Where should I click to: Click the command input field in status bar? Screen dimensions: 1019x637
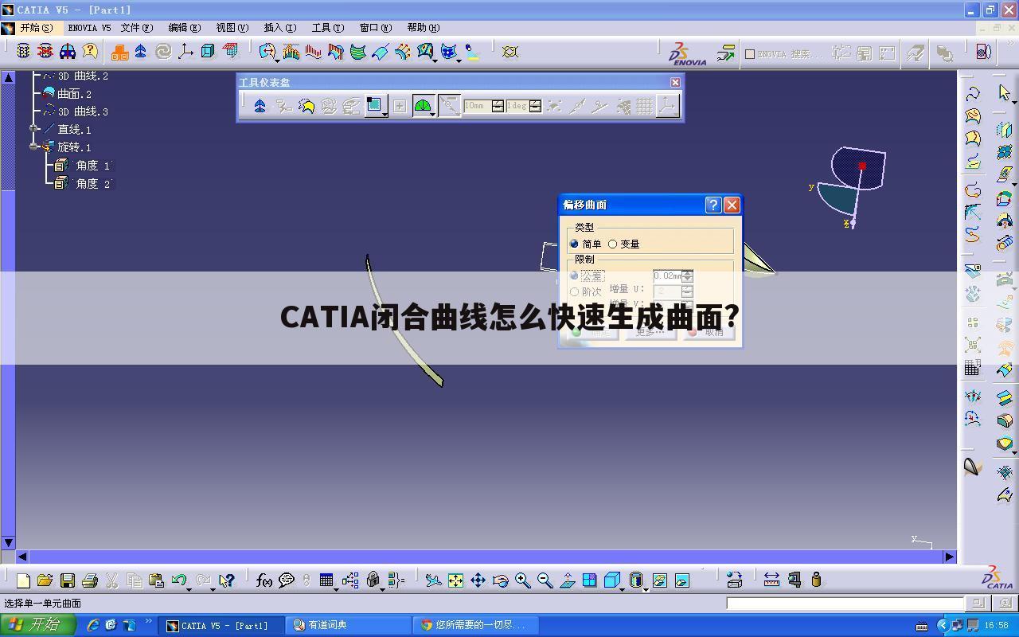pos(845,604)
